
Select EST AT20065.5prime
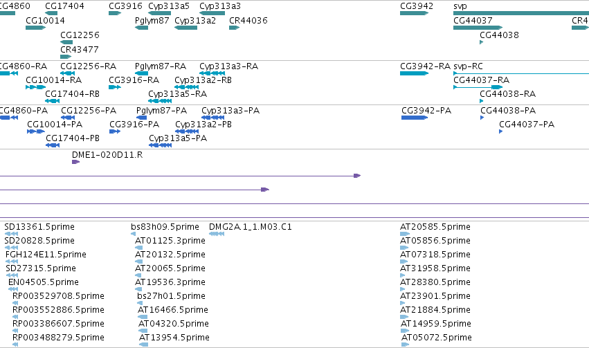point(138,275)
